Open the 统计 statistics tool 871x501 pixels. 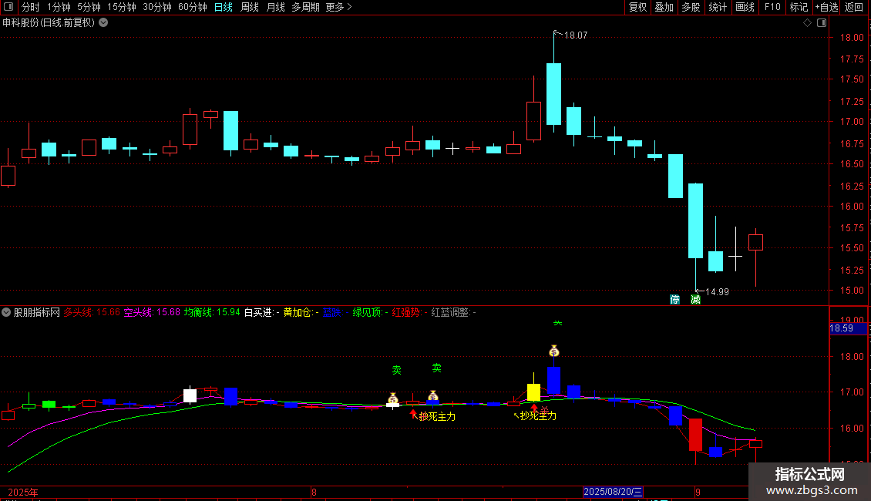coord(718,7)
